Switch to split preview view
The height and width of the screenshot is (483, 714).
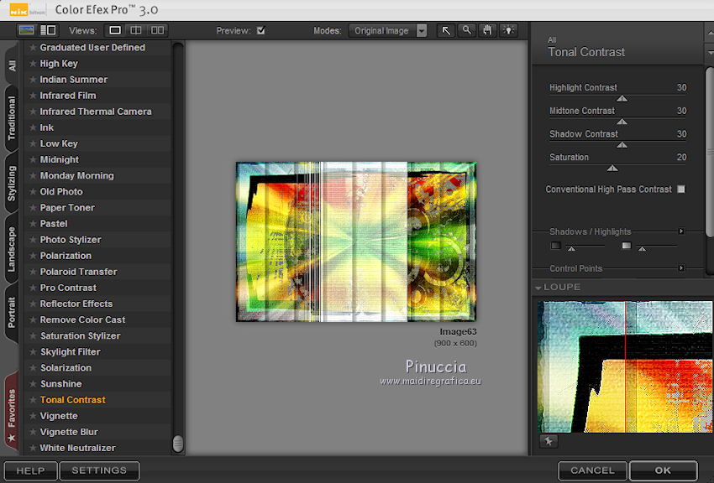click(136, 30)
